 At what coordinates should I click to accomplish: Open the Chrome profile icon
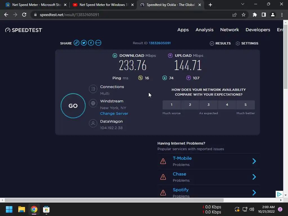273,15
